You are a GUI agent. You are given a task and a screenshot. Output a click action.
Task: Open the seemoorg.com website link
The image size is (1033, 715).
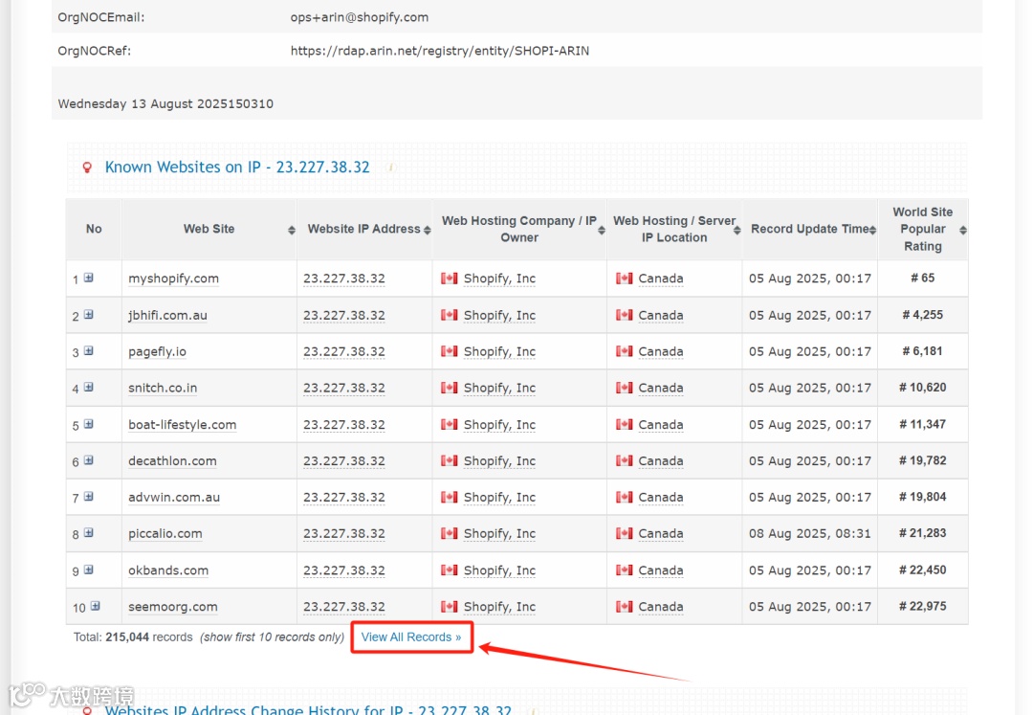[x=172, y=606]
